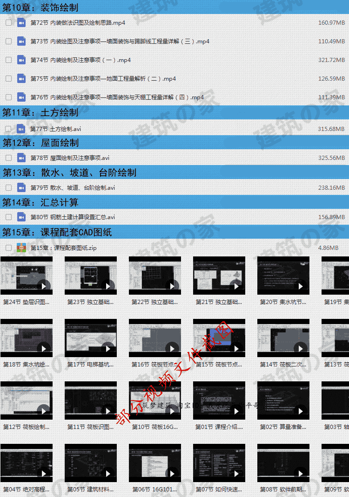This screenshot has height=497, width=349.
Task: Select the 第13章：散水、坡道、台阶绘制 header
Action: pos(174,173)
